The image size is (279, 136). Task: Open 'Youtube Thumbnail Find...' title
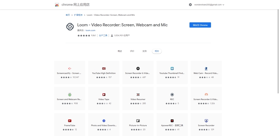coord(172,73)
